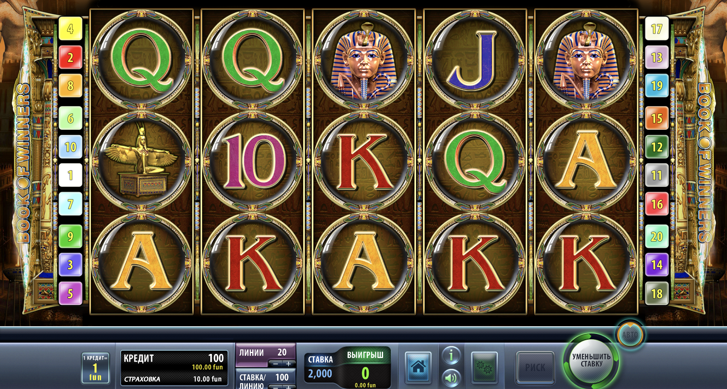Mute the game sound speaker icon
Screen dimensions: 727x389
(451, 378)
